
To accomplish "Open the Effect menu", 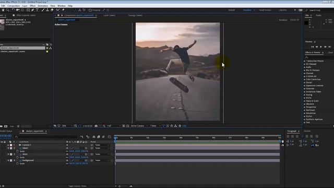I will pyautogui.click(x=32, y=6).
